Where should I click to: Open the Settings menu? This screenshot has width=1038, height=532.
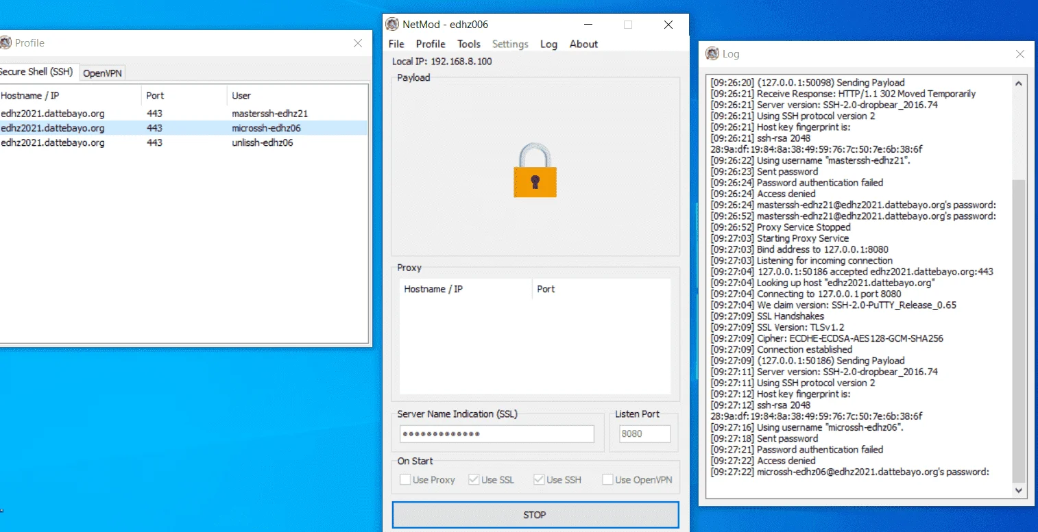coord(510,44)
